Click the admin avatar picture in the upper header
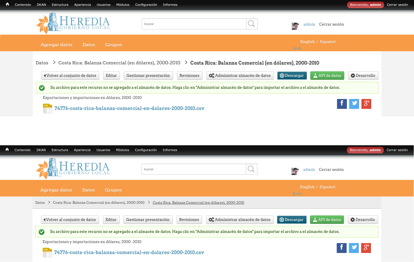 (x=295, y=26)
